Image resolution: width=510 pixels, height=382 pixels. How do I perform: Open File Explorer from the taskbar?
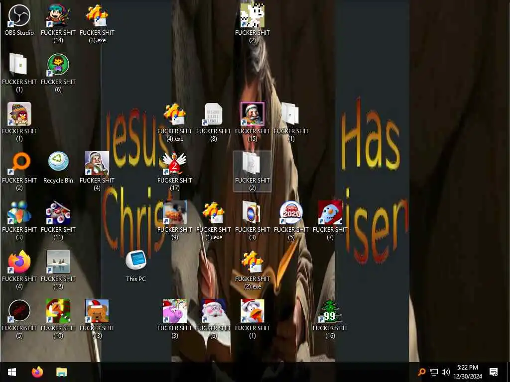point(61,372)
